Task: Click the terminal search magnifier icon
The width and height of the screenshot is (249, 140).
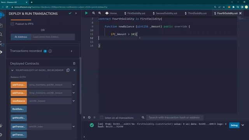Action: 143,117
